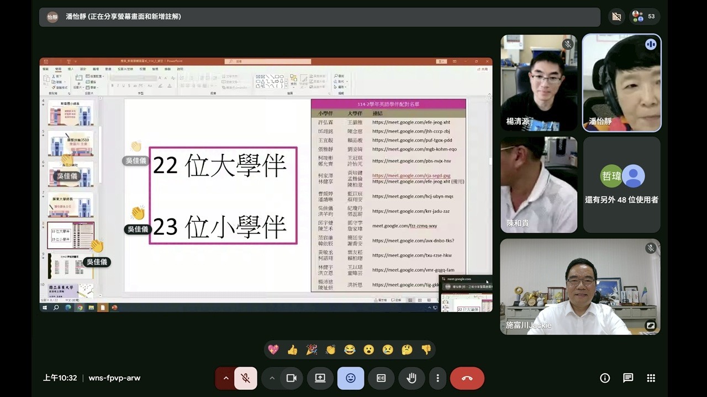The width and height of the screenshot is (707, 397).
Task: Open the raise hand control
Action: [411, 378]
